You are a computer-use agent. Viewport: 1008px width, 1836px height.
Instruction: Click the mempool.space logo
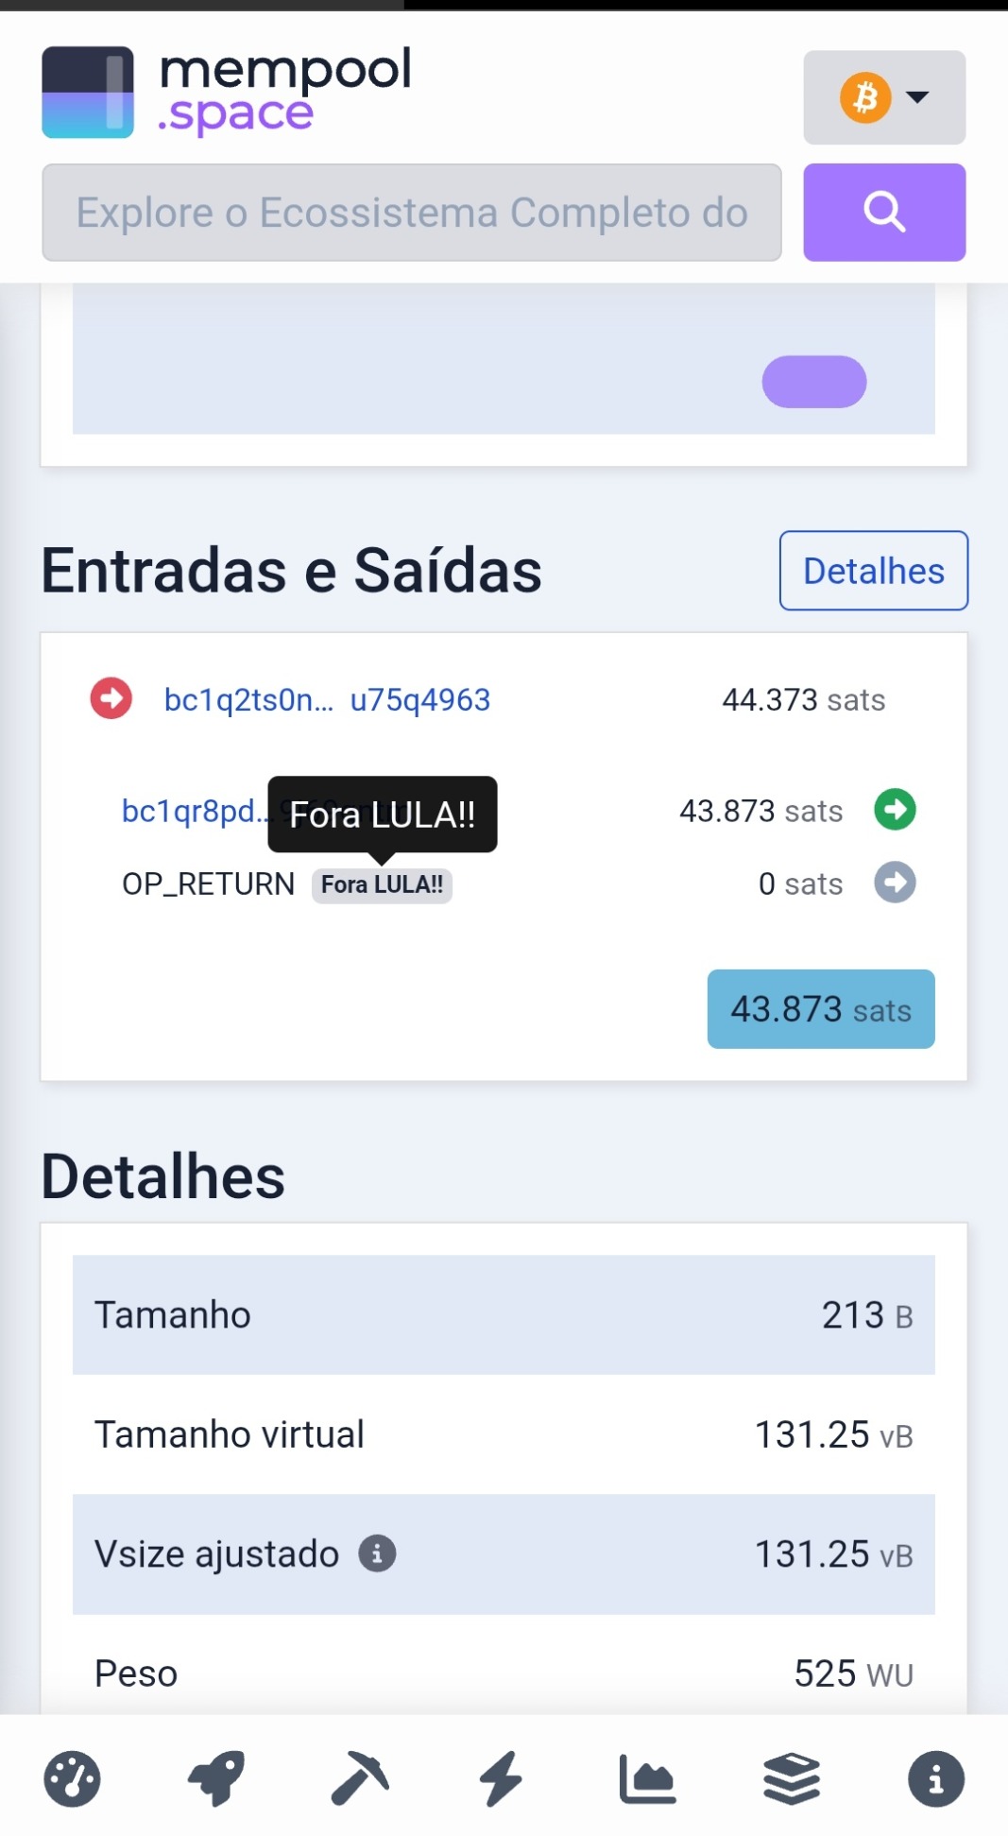227,92
